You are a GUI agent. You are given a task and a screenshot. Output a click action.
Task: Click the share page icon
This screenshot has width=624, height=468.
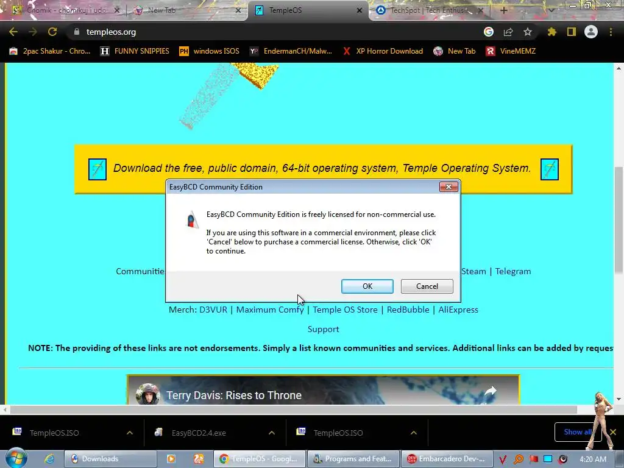click(x=508, y=32)
